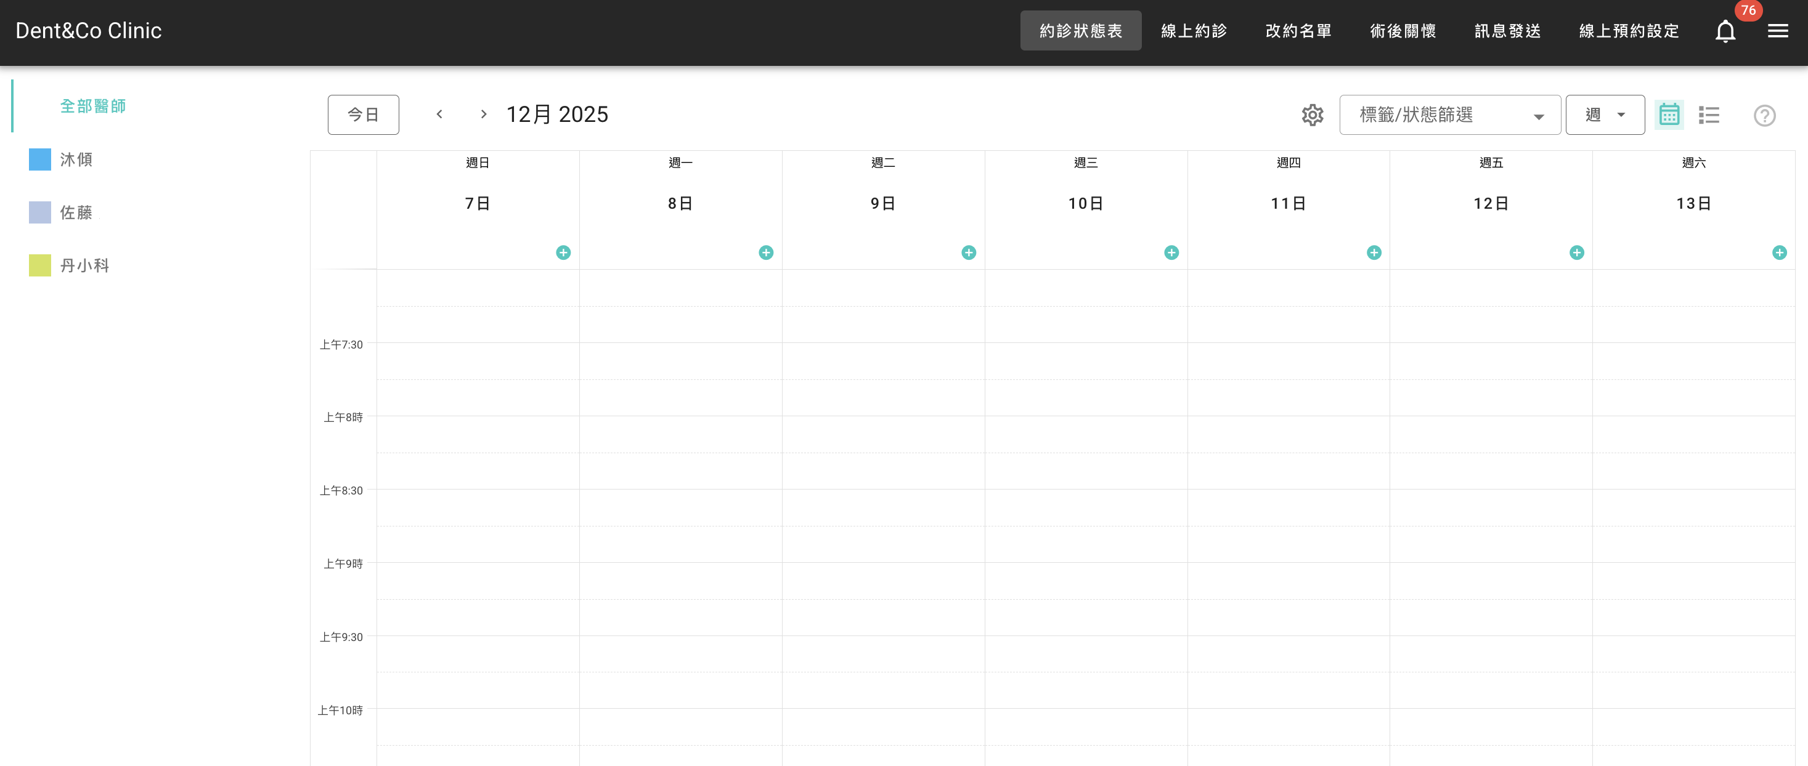The height and width of the screenshot is (766, 1808).
Task: Add appointment on Sunday 7日
Action: coord(563,252)
